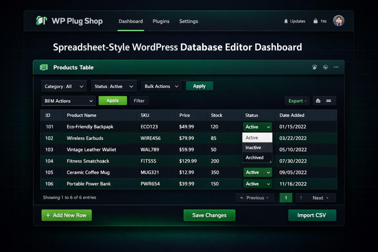Click Save Changes
The width and height of the screenshot is (378, 252).
(x=209, y=215)
